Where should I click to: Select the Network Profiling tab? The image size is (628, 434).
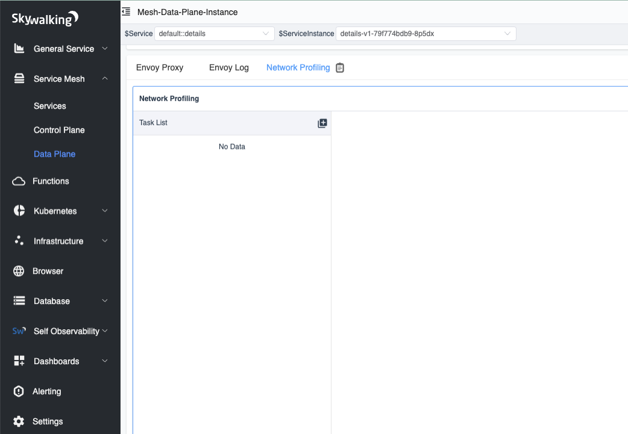(x=298, y=67)
